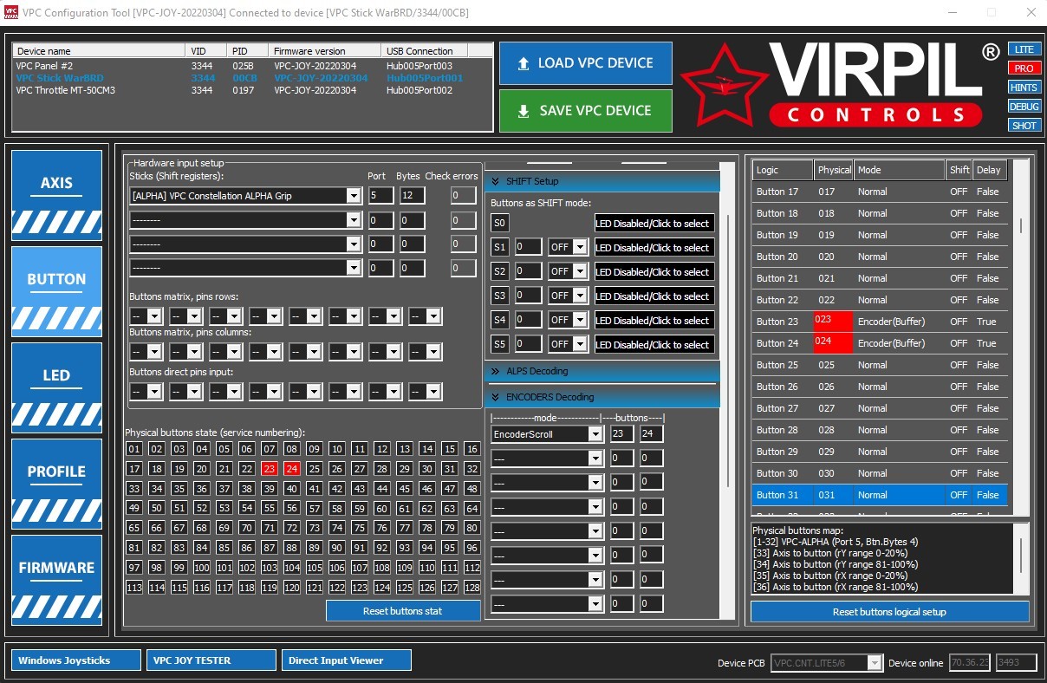Click LED Disabled/Click to select for S3

[x=654, y=296]
